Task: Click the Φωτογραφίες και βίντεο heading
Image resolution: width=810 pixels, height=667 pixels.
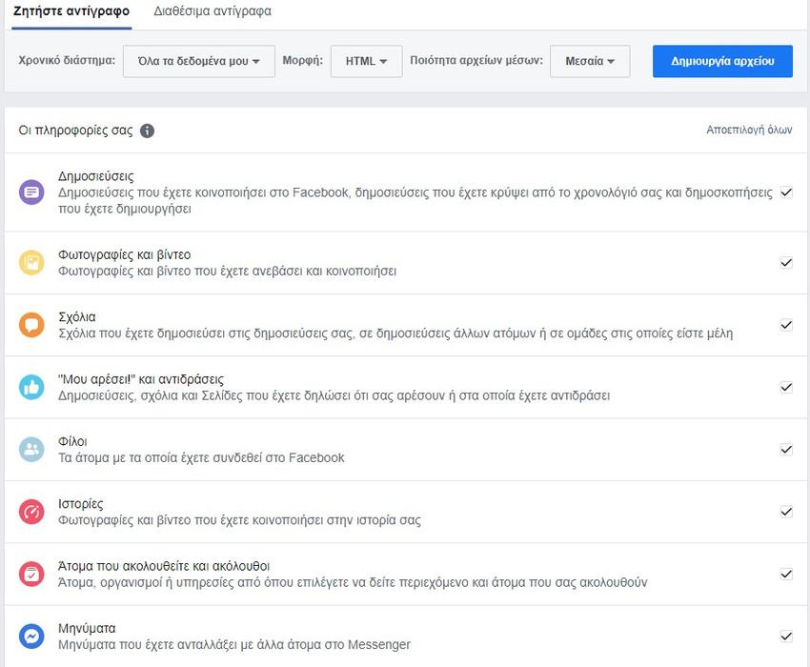Action: 124,254
